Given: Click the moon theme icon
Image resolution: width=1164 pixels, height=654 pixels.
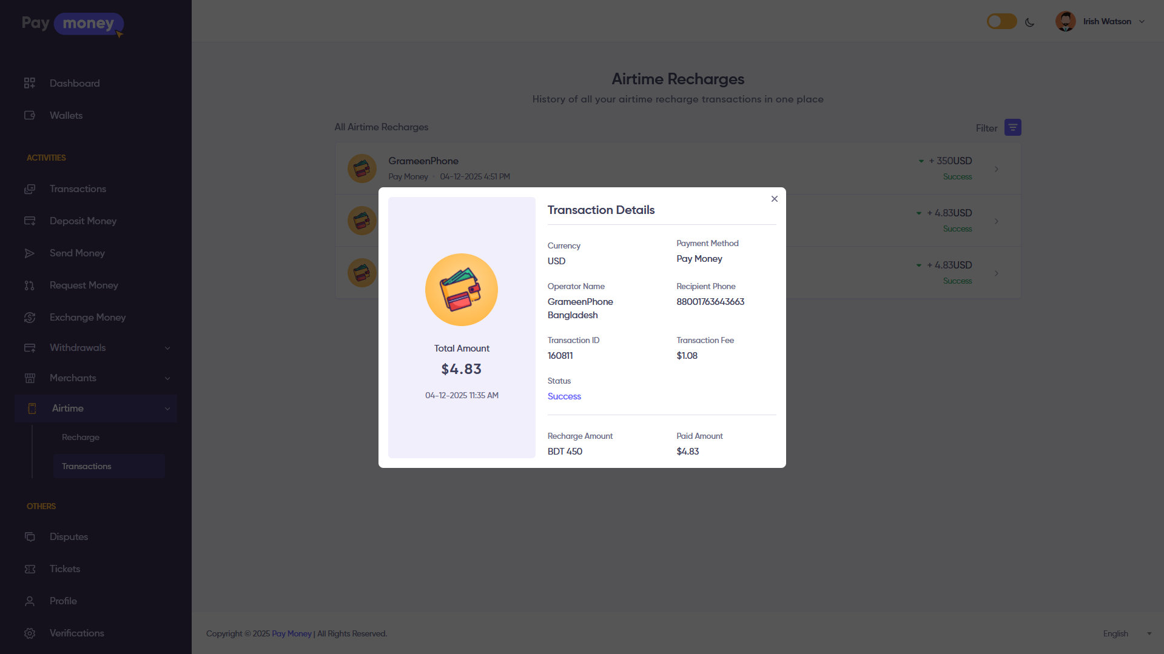Looking at the screenshot, I should pos(1029,22).
